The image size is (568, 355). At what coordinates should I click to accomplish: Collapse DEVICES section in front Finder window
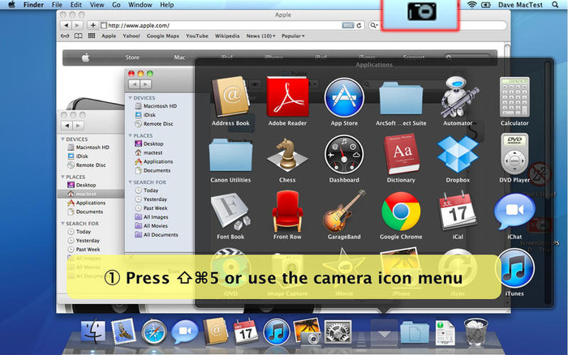coord(130,98)
